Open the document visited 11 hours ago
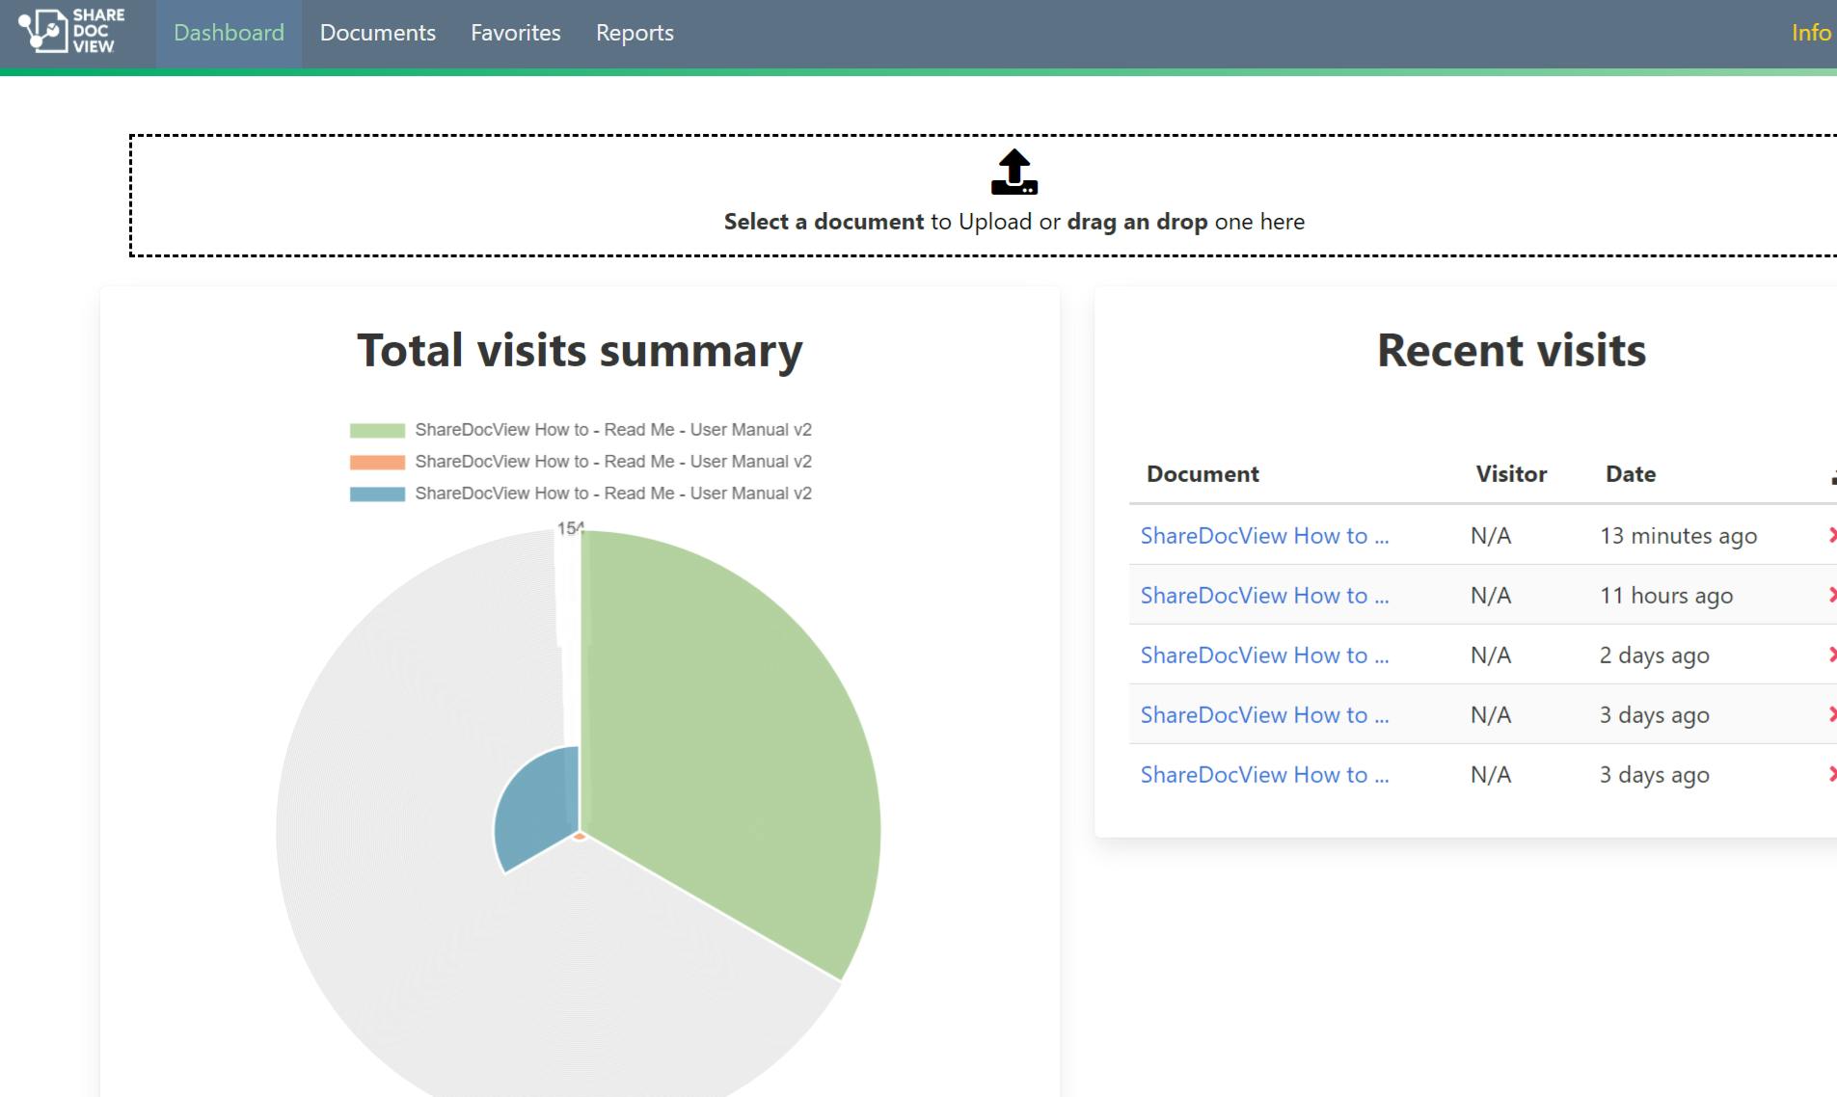The width and height of the screenshot is (1837, 1097). (x=1264, y=596)
